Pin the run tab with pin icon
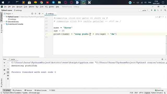167x94 pixels. coord(4,74)
